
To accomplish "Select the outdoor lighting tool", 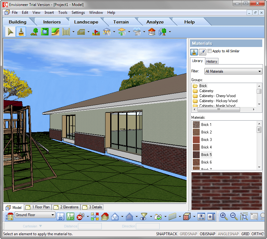I will [107, 32].
